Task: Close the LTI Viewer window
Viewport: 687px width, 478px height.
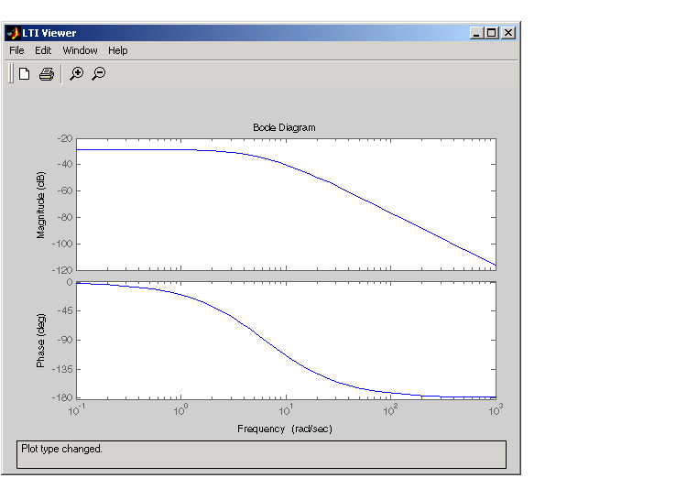Action: point(508,33)
